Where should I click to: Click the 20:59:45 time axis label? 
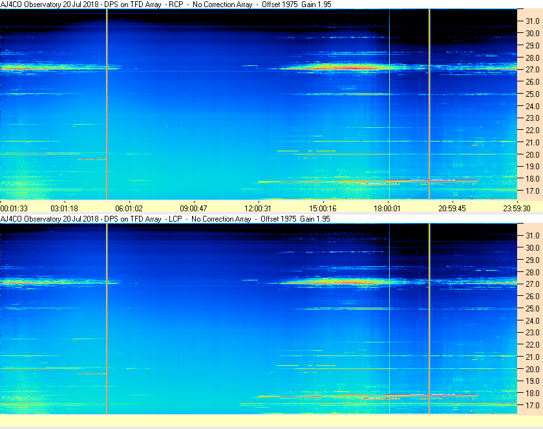coord(452,209)
